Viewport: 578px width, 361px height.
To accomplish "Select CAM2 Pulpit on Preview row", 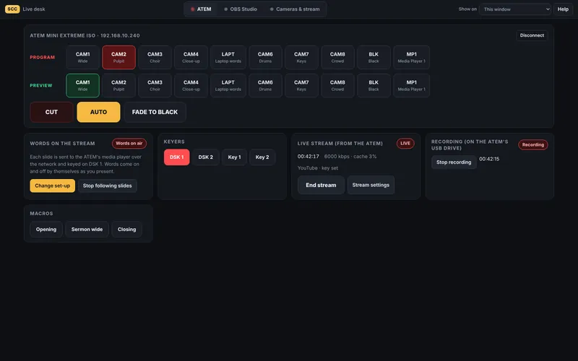I will tap(118, 85).
